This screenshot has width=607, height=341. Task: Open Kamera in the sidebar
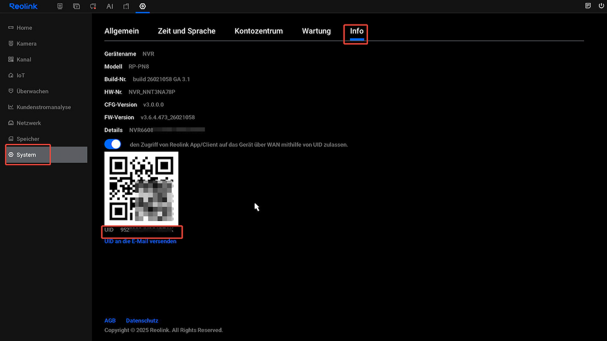tap(46, 43)
